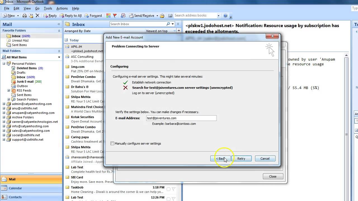Screen dimensions: 358x201
Task: Click the Print icon in the toolbar
Action: (x=25, y=16)
